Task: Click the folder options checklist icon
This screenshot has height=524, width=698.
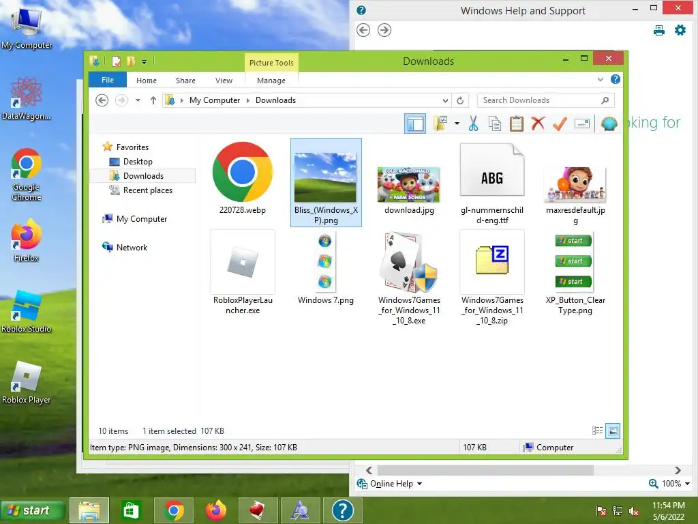Action: [x=441, y=123]
